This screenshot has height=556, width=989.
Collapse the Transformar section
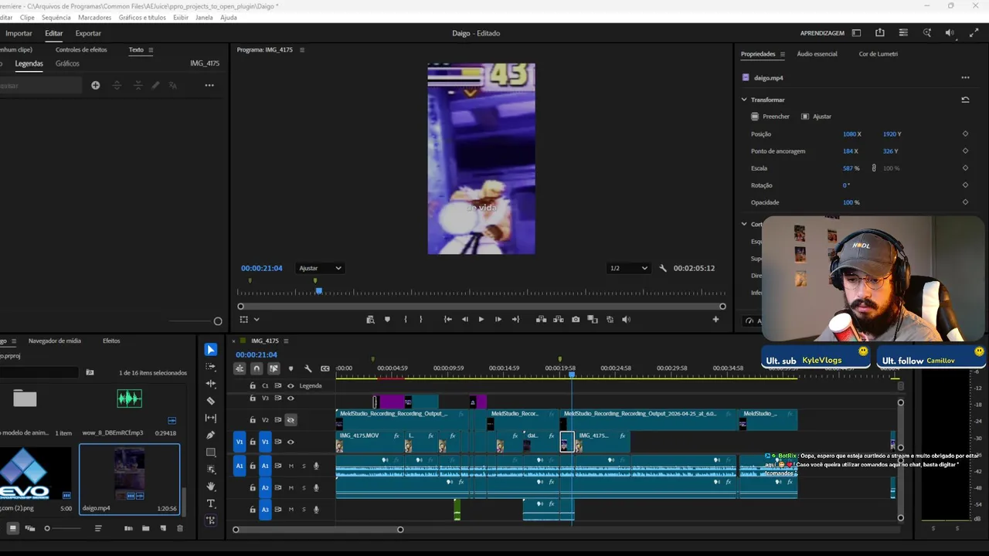tap(744, 100)
